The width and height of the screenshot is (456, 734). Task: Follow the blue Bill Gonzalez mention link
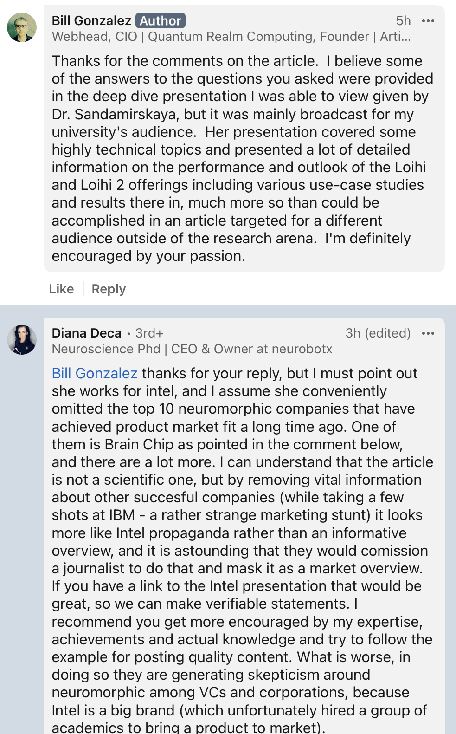pyautogui.click(x=95, y=373)
